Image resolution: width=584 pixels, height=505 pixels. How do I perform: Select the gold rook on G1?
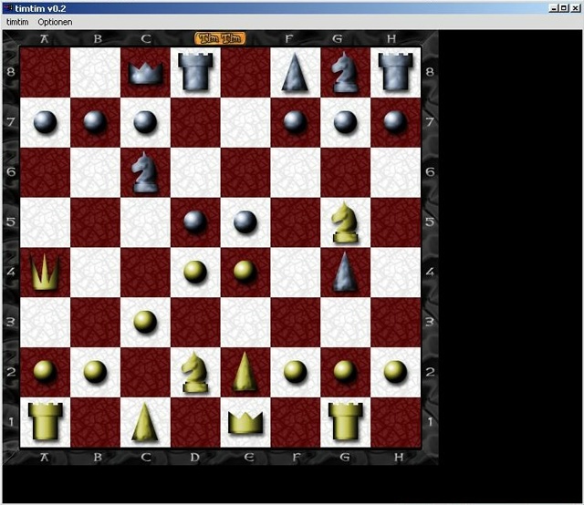[x=345, y=422]
